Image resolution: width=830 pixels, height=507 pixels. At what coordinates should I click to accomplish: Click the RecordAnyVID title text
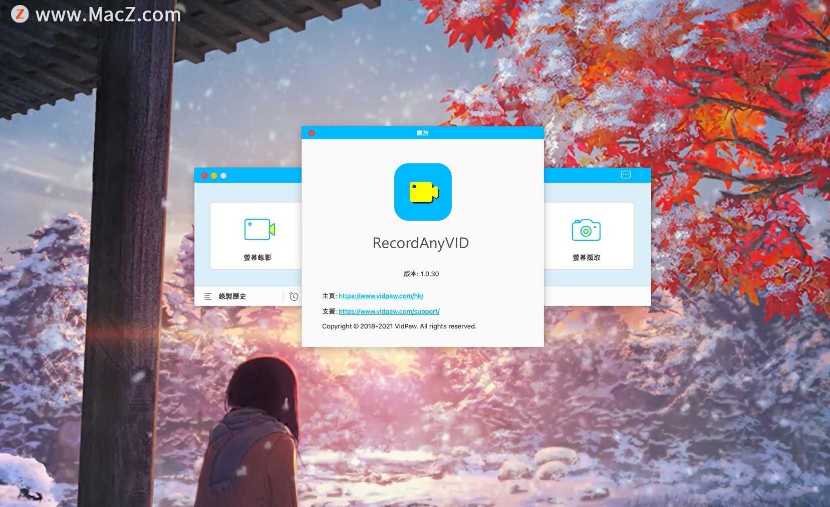421,243
